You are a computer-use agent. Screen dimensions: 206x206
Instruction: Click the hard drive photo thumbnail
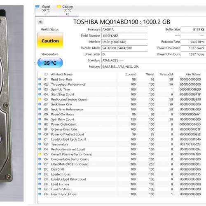click(12, 103)
